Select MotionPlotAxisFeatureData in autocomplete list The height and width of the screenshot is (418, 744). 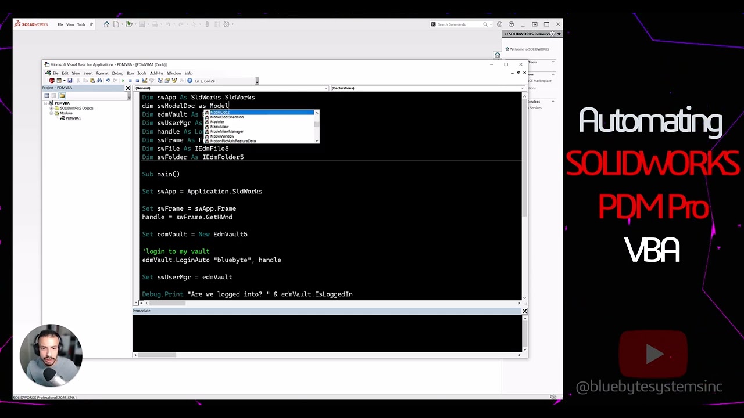coord(258,141)
